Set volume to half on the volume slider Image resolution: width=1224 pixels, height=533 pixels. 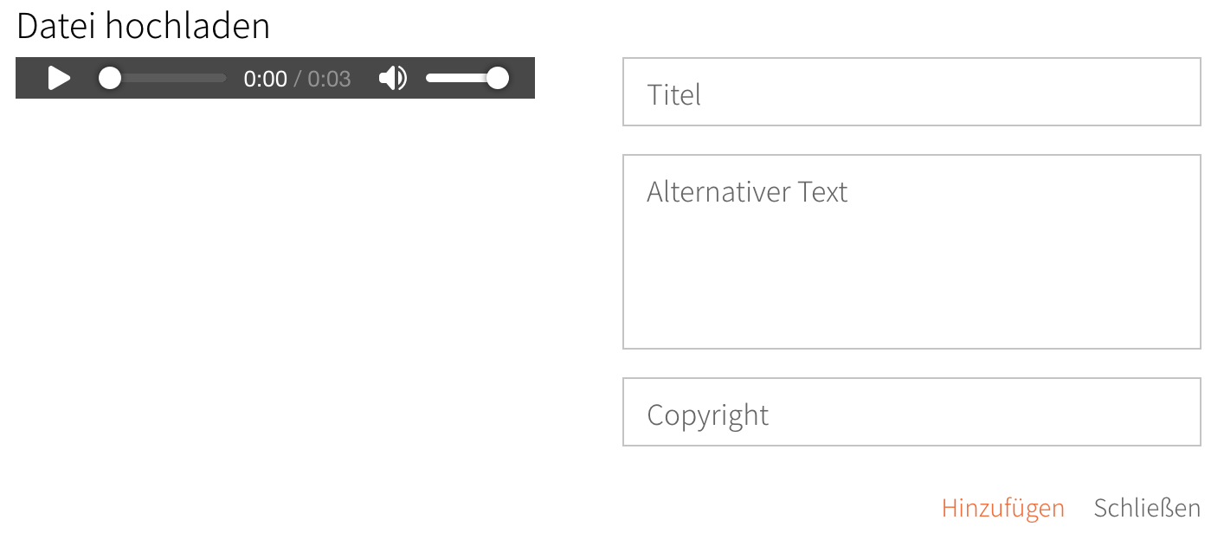462,78
